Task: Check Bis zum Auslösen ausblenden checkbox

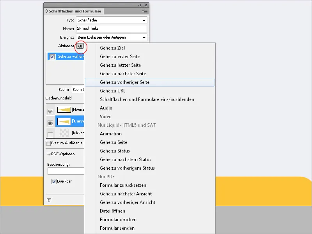Action: tap(48, 143)
